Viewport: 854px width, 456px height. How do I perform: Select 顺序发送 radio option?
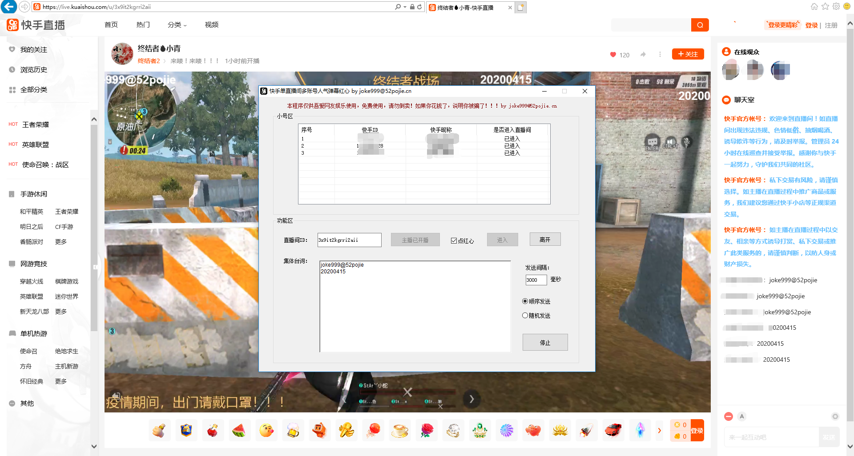tap(525, 301)
